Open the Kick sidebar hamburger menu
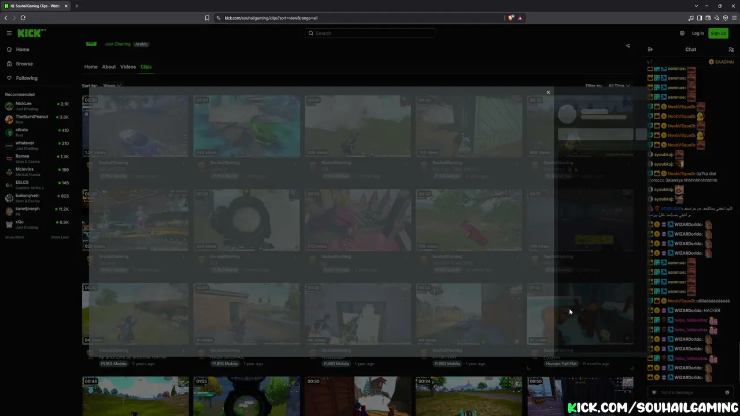The width and height of the screenshot is (740, 416). 9,34
